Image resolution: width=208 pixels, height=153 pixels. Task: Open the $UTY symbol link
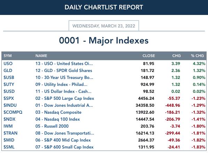point(9,84)
